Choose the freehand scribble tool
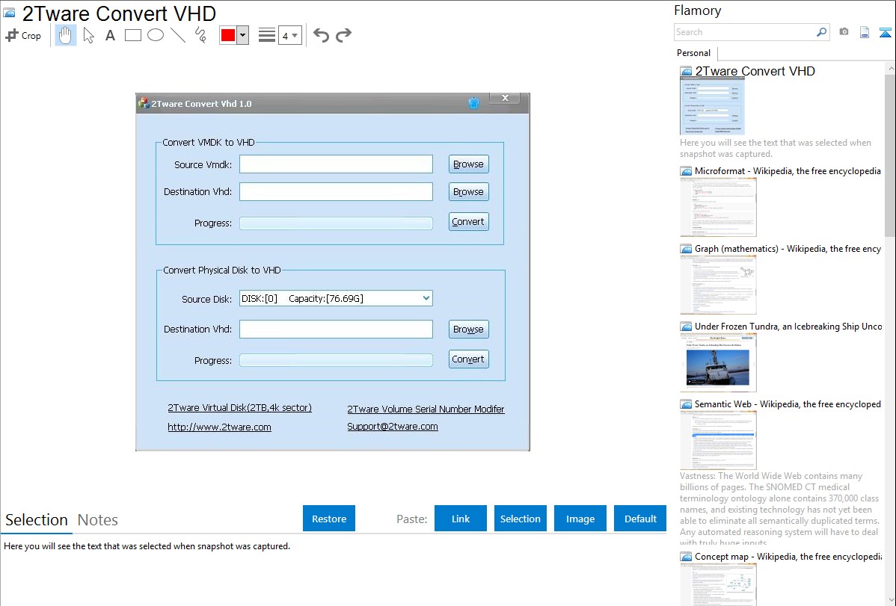This screenshot has height=606, width=896. coord(200,35)
